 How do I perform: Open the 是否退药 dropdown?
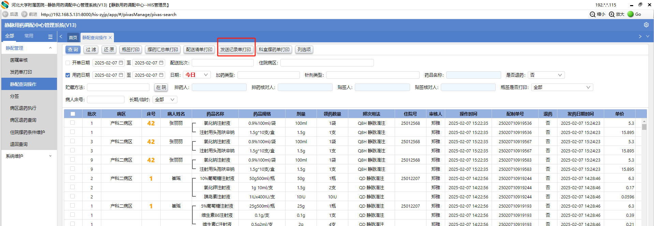point(546,75)
